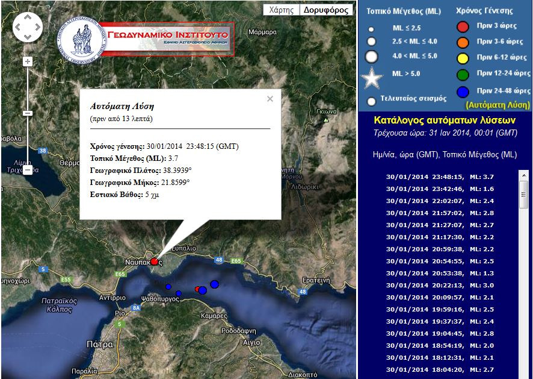Screen dimensions: 533x379
Task: Switch to the Δορυφόρος view
Action: click(325, 10)
